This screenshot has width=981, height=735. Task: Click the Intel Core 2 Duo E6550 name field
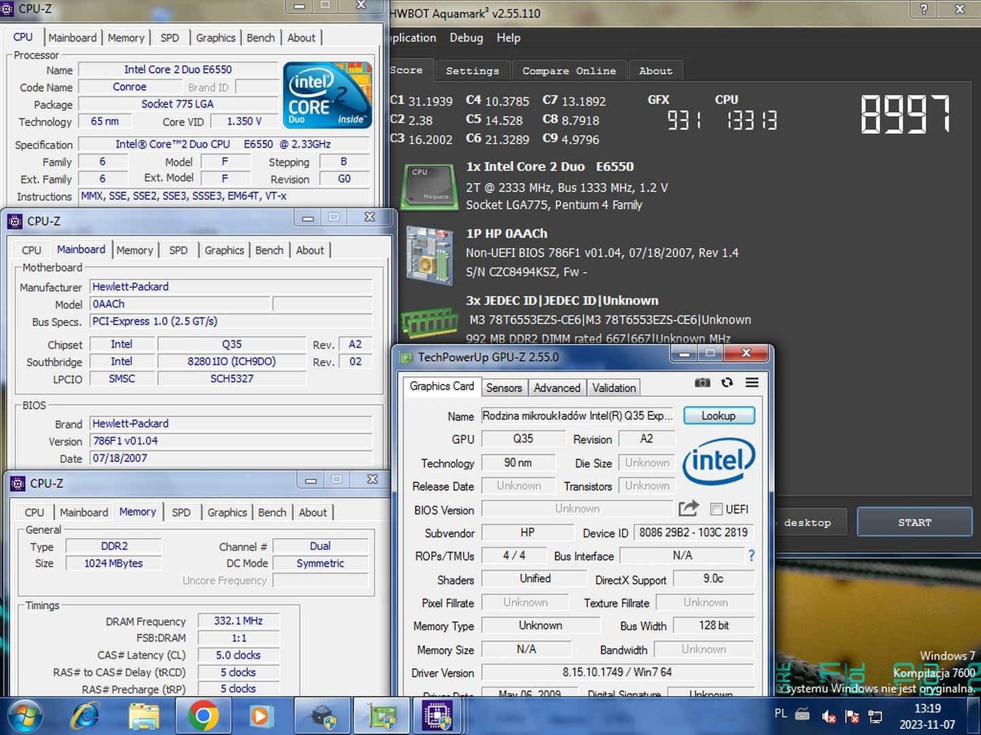pos(178,69)
